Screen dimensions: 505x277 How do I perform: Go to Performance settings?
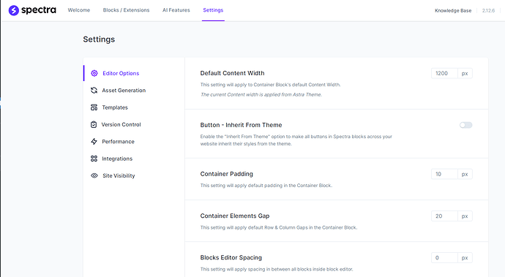pos(118,142)
